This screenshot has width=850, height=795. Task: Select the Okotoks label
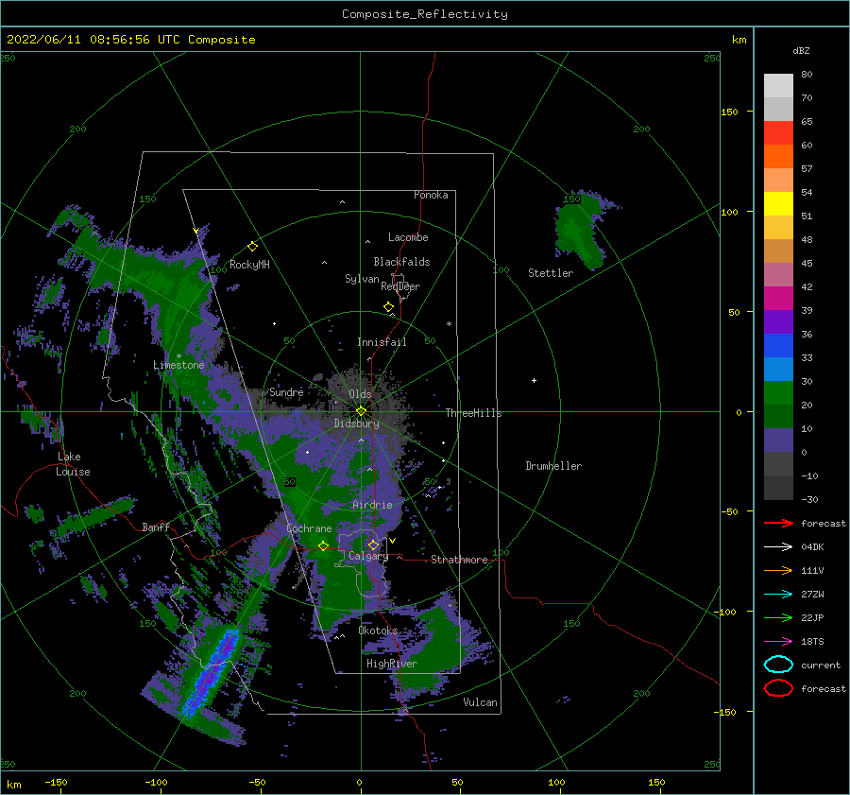click(378, 631)
